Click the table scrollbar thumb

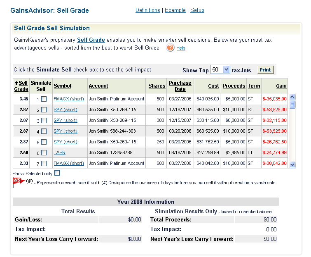[x=292, y=105]
